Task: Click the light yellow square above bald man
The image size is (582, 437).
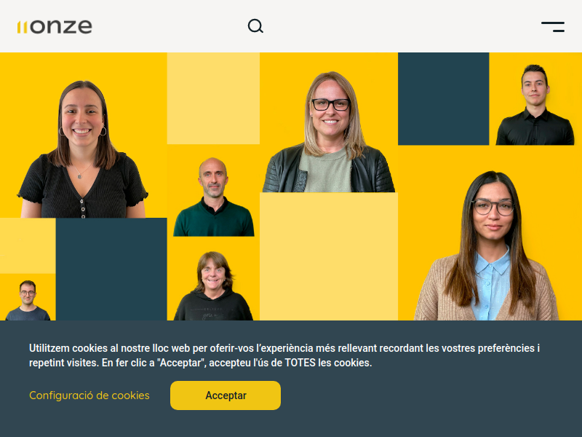Action: click(x=213, y=98)
